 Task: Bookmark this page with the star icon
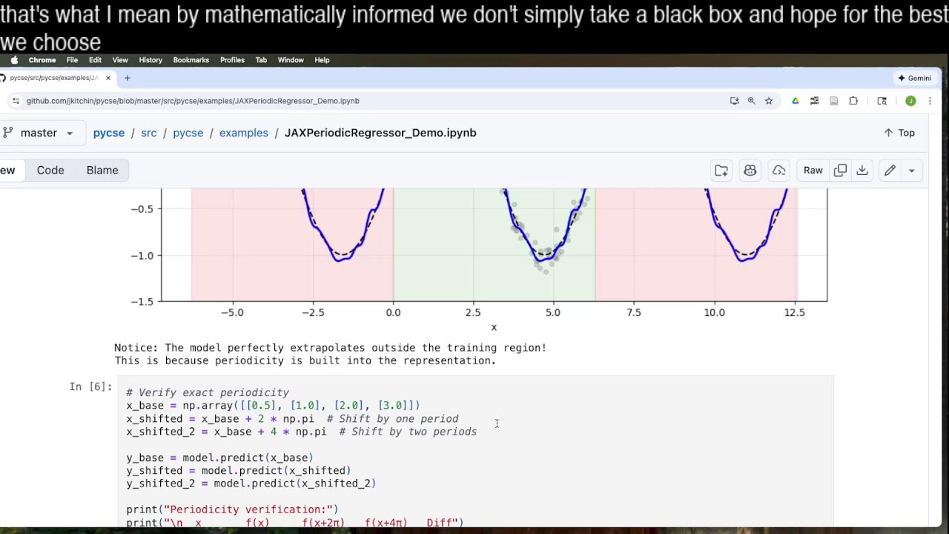[769, 101]
